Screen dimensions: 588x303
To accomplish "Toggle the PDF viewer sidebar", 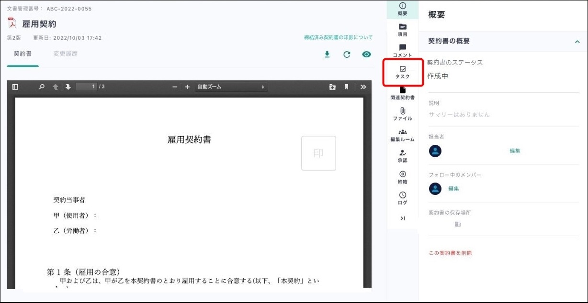I will click(x=15, y=87).
